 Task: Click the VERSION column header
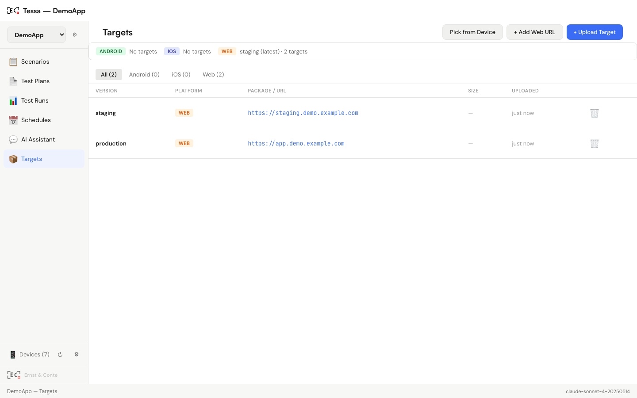point(107,91)
